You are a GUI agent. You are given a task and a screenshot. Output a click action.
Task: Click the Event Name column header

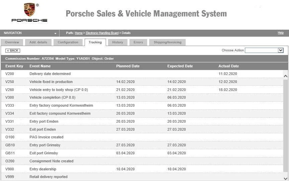[40, 66]
